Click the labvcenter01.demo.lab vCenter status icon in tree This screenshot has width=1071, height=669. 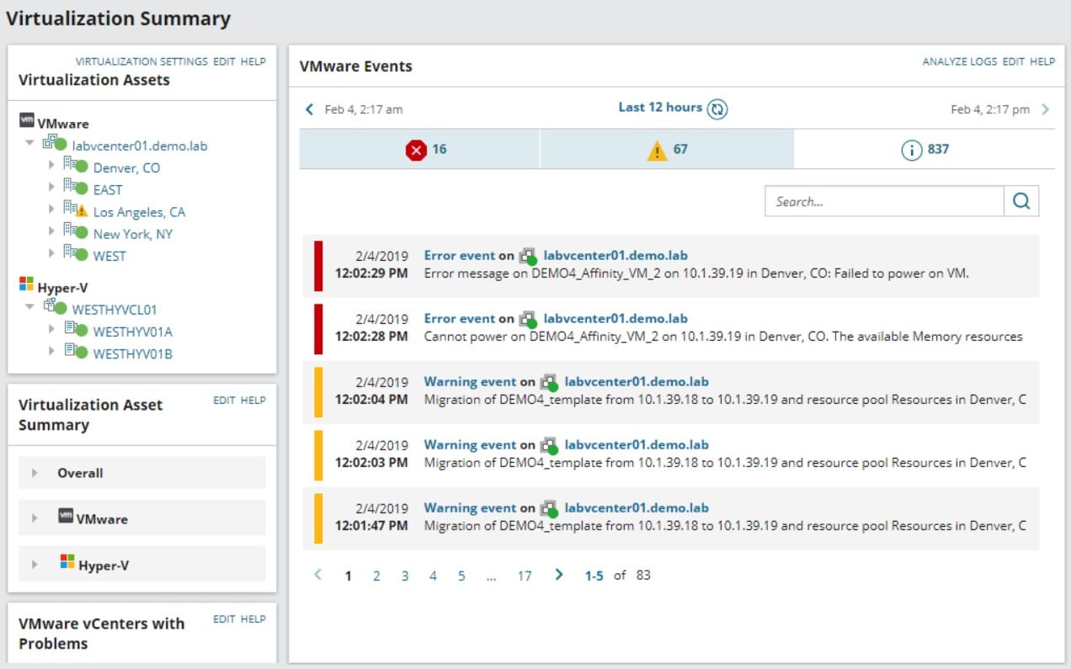tap(55, 143)
